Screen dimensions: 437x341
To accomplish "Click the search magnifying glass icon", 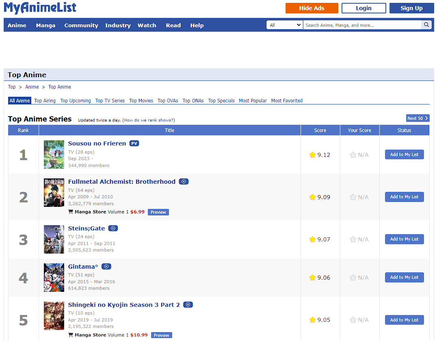I will coord(426,24).
